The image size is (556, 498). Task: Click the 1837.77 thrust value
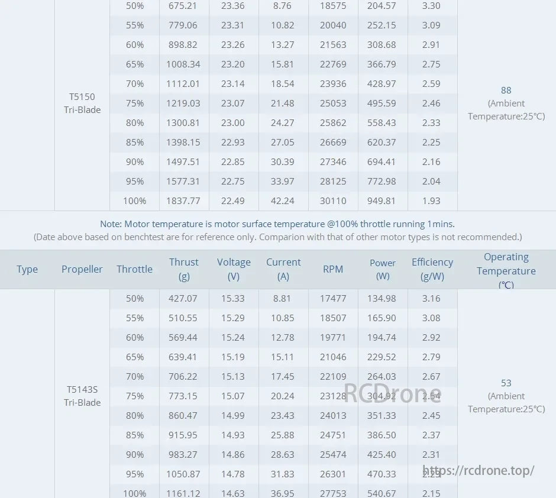point(183,201)
